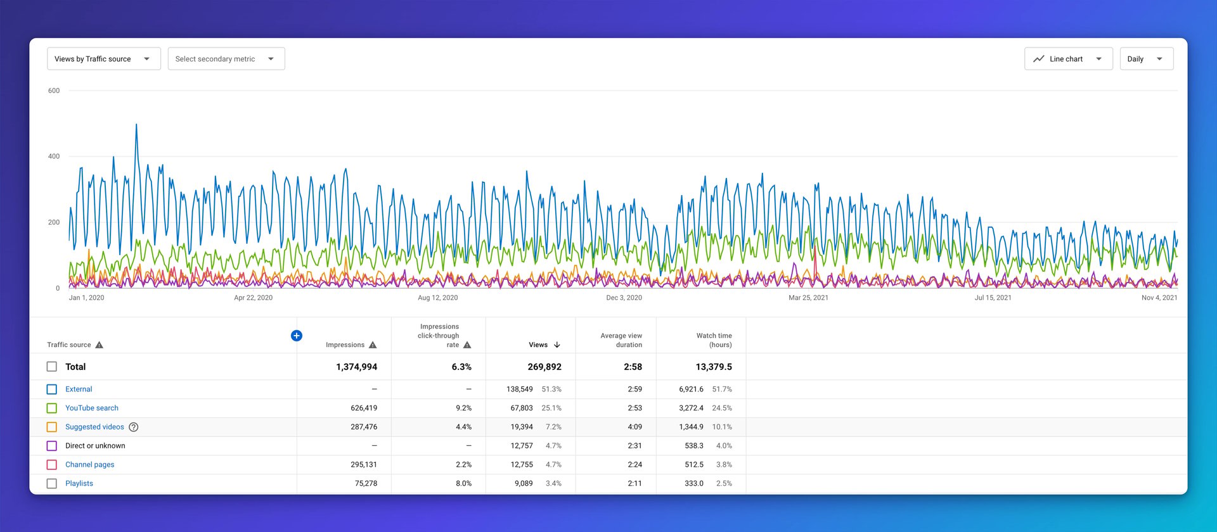Click the sort arrow next to Views
The image size is (1217, 532).
pos(557,345)
